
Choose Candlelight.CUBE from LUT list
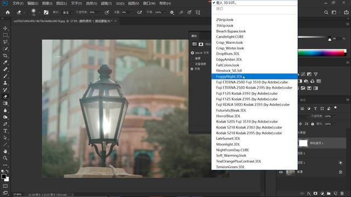pyautogui.click(x=254, y=37)
